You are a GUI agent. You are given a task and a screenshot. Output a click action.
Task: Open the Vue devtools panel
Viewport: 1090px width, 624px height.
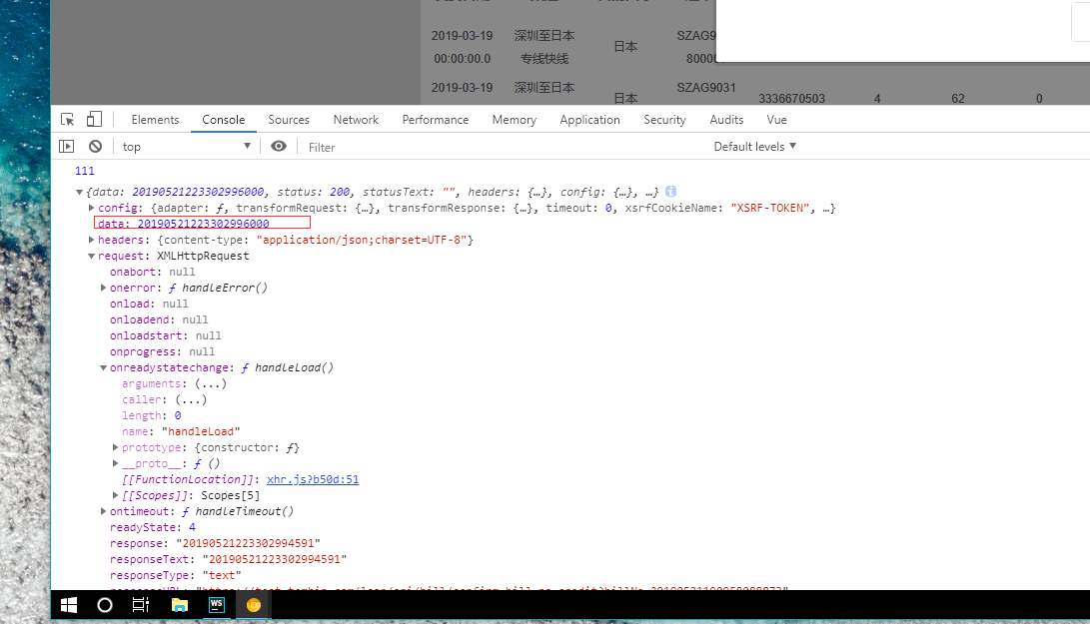pyautogui.click(x=776, y=119)
